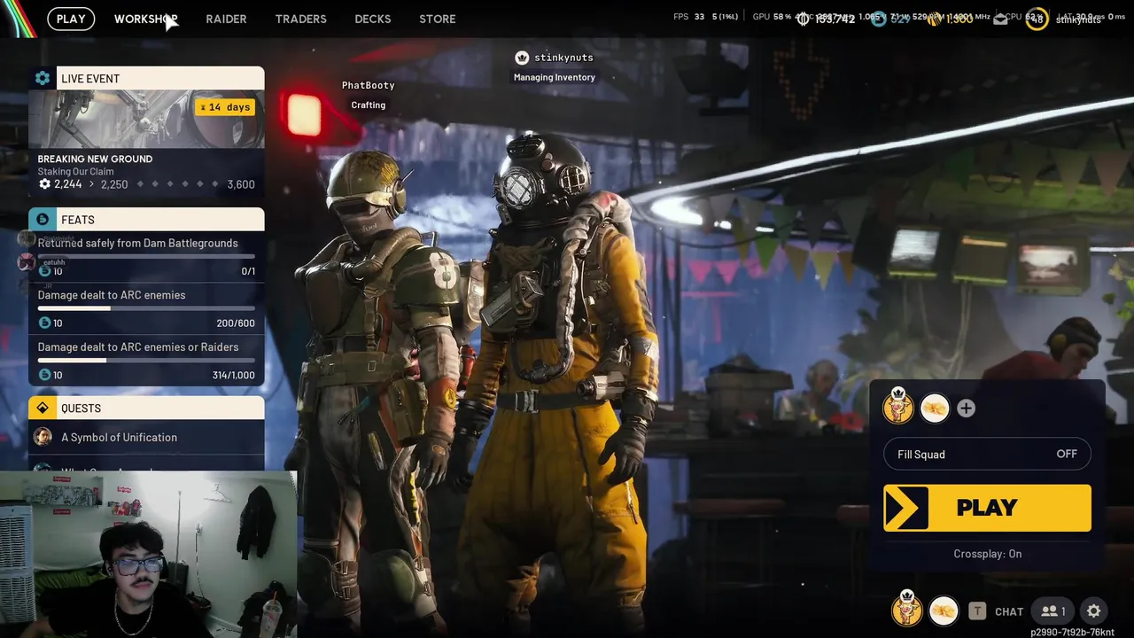Open the RAIDER tab
The height and width of the screenshot is (638, 1134).
tap(226, 19)
